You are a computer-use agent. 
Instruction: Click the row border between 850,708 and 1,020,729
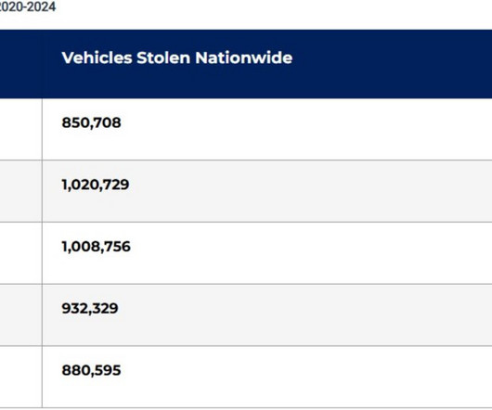(246, 160)
